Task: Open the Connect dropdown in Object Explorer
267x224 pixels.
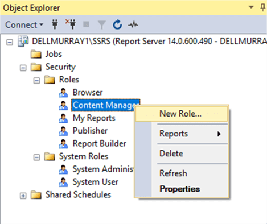Action: 24,24
